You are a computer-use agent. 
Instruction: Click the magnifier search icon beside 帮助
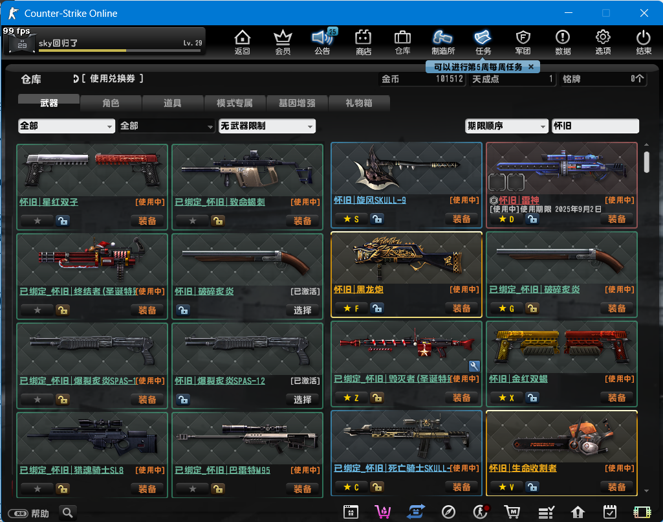coord(68,513)
